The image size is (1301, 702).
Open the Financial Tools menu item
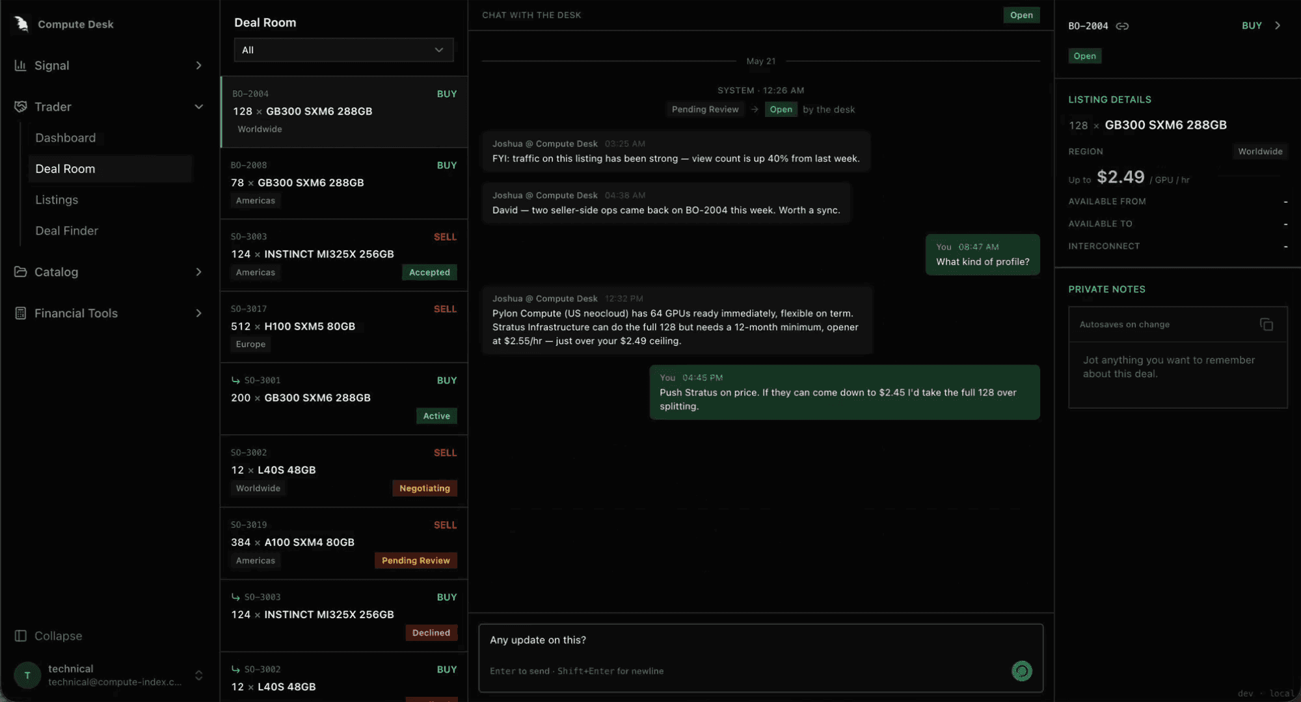[x=109, y=313]
